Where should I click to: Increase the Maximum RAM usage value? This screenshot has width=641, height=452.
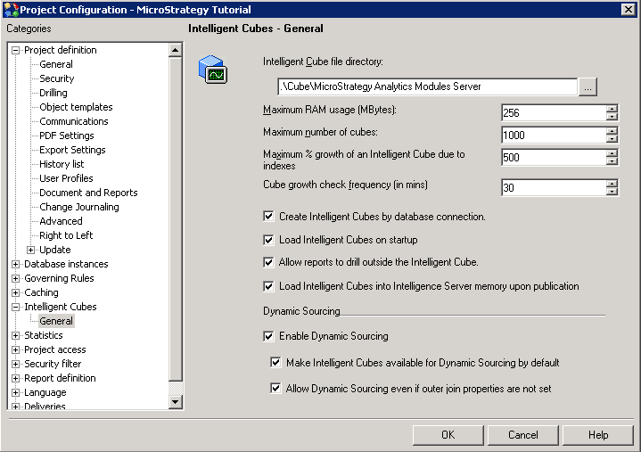pyautogui.click(x=612, y=109)
